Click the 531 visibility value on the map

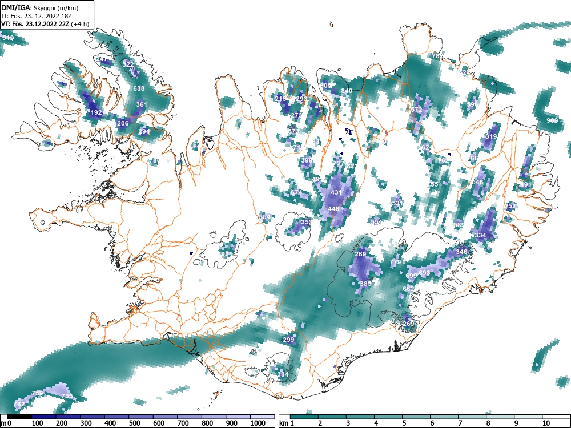click(397, 203)
